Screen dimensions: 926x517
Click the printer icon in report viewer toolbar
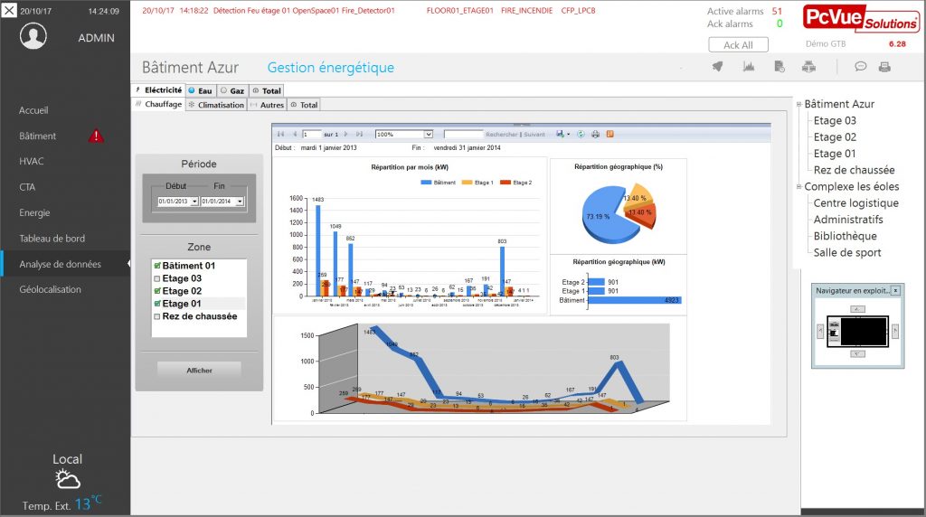[x=595, y=134]
